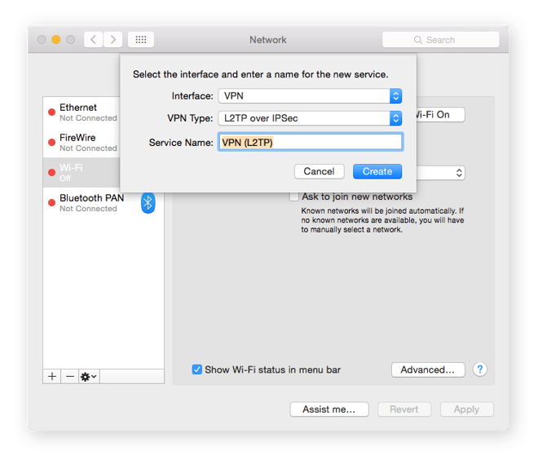Select the Wi-Fi service row
538x460 pixels.
(x=82, y=173)
